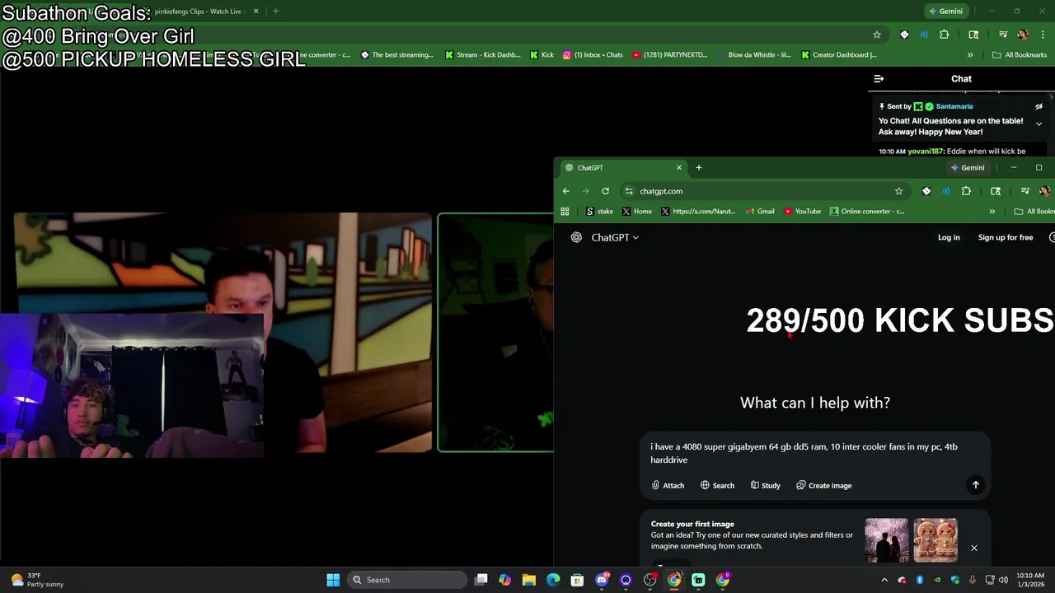Open new tab in background Chrome window
This screenshot has height=593, width=1055.
[x=275, y=12]
